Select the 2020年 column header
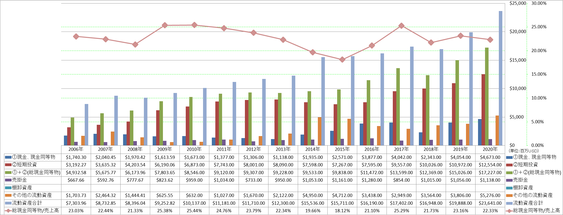Viewport: 563px width, 215px height. coord(490,149)
